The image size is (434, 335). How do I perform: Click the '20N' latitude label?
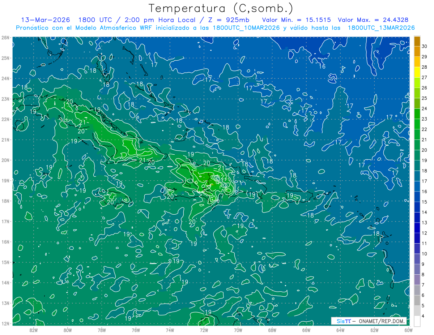tap(5, 160)
